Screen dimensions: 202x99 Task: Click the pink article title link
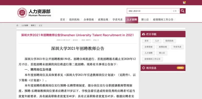(x=77, y=35)
